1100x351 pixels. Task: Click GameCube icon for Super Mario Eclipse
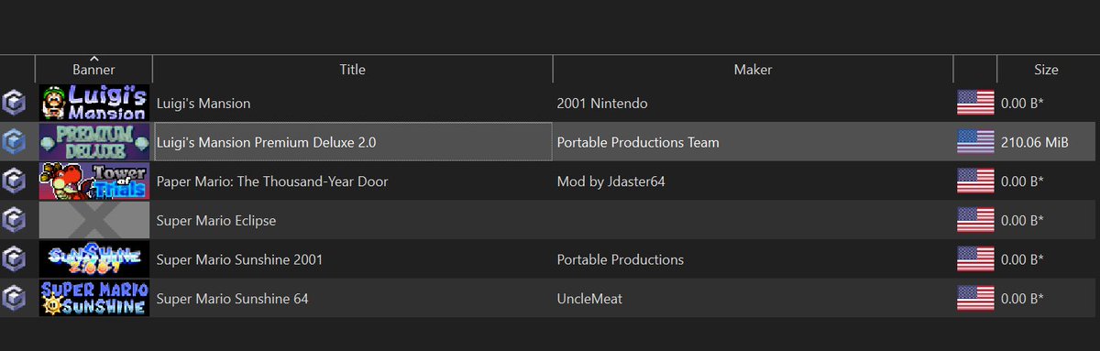[14, 220]
